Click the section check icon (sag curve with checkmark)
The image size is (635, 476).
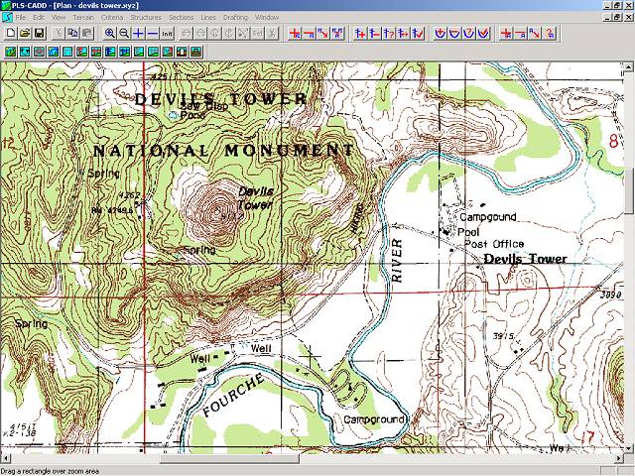(x=483, y=33)
